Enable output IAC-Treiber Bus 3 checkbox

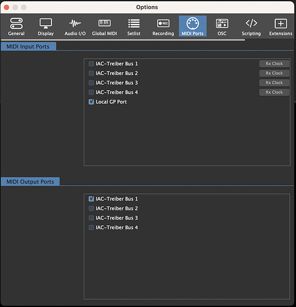point(92,218)
